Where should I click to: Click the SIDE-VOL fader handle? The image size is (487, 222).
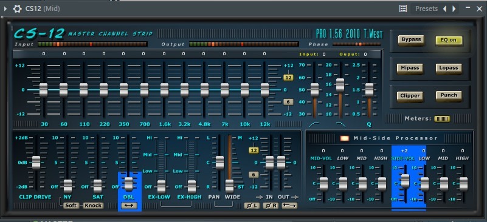click(405, 181)
